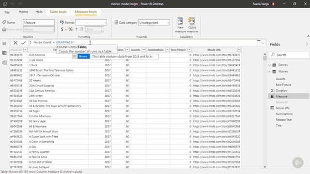Collapse the ribbon with the caret

(309, 36)
